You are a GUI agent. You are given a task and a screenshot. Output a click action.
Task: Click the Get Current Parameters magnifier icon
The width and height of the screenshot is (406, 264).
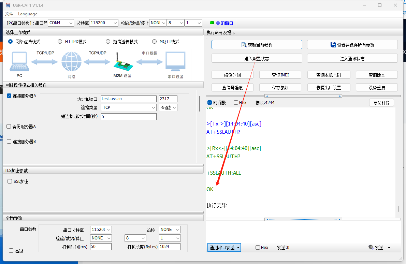point(244,45)
